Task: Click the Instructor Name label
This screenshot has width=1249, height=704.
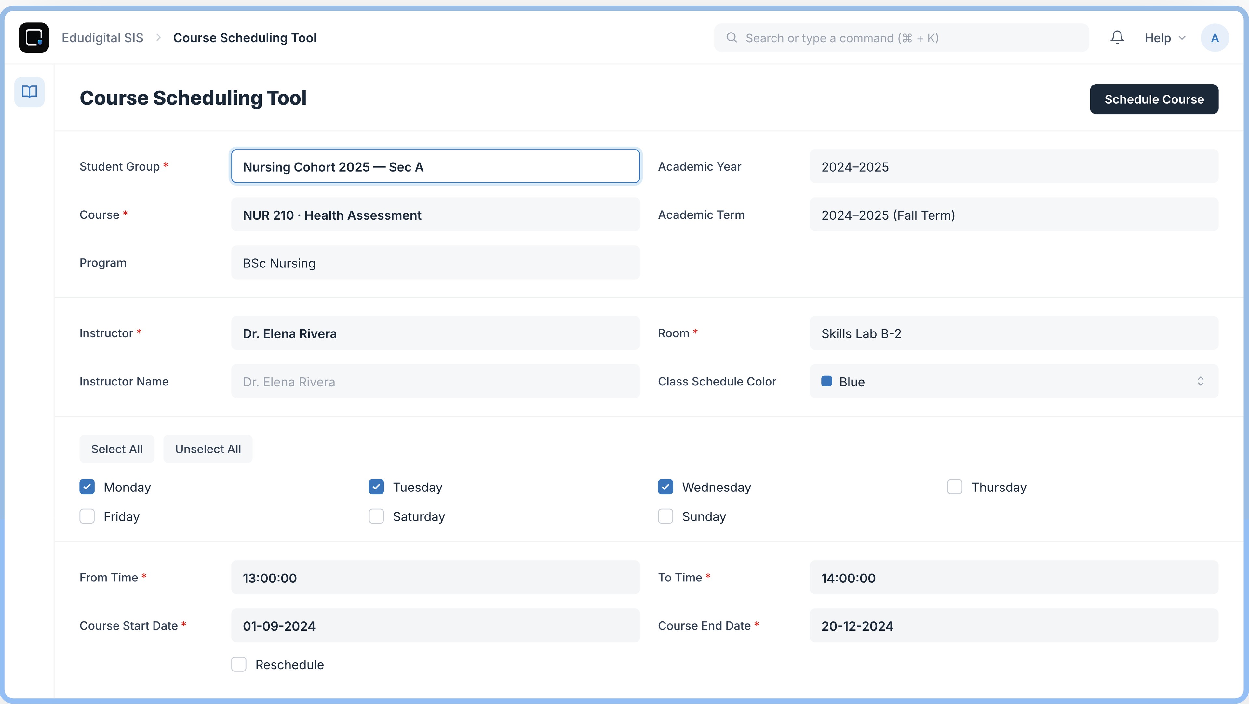Action: (124, 381)
